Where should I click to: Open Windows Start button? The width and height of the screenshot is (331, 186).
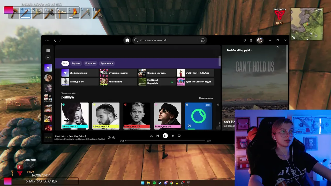click(x=143, y=183)
